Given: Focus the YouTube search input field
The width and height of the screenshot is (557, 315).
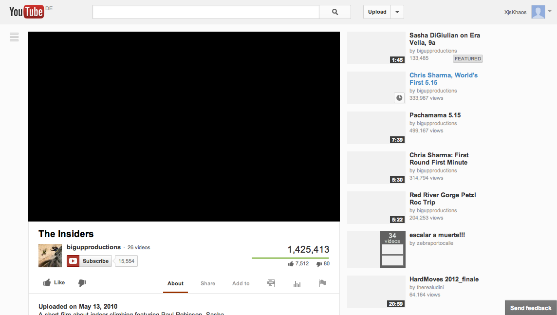Looking at the screenshot, I should coord(205,12).
